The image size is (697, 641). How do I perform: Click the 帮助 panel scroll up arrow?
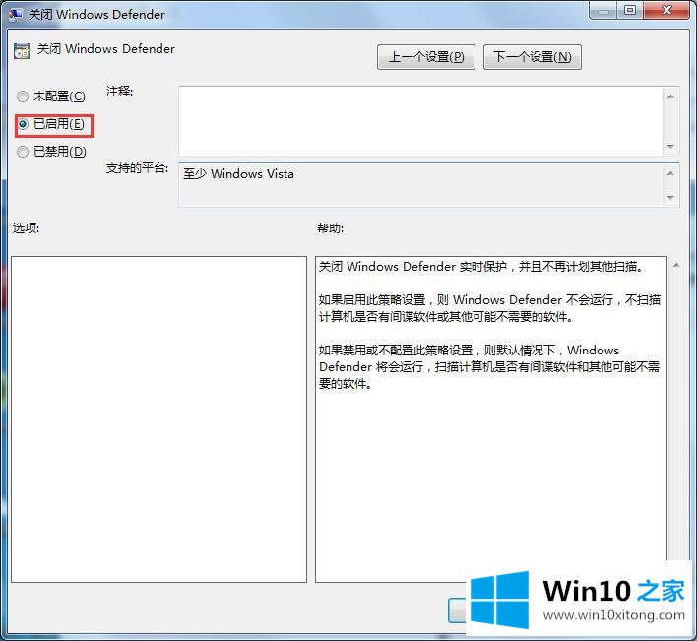pos(676,266)
